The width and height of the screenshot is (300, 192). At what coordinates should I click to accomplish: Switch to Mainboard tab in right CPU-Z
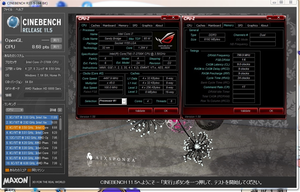pyautogui.click(x=214, y=26)
